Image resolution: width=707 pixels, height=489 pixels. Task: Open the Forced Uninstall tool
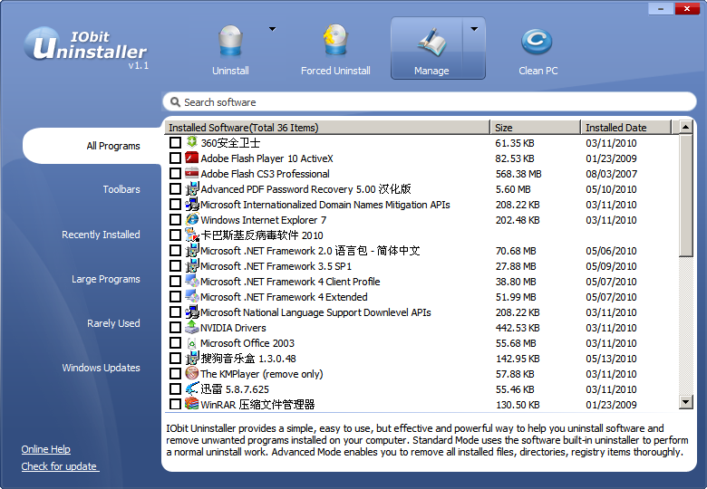tap(335, 42)
